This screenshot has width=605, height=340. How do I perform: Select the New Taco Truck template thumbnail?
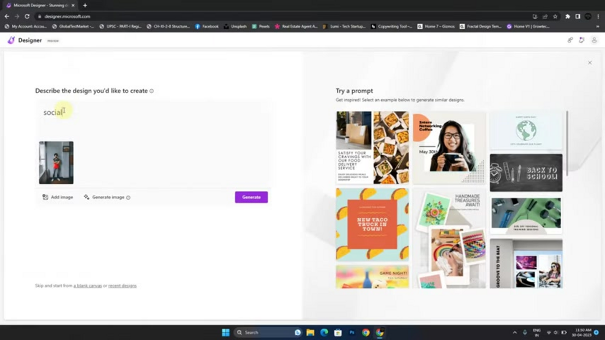click(x=372, y=224)
